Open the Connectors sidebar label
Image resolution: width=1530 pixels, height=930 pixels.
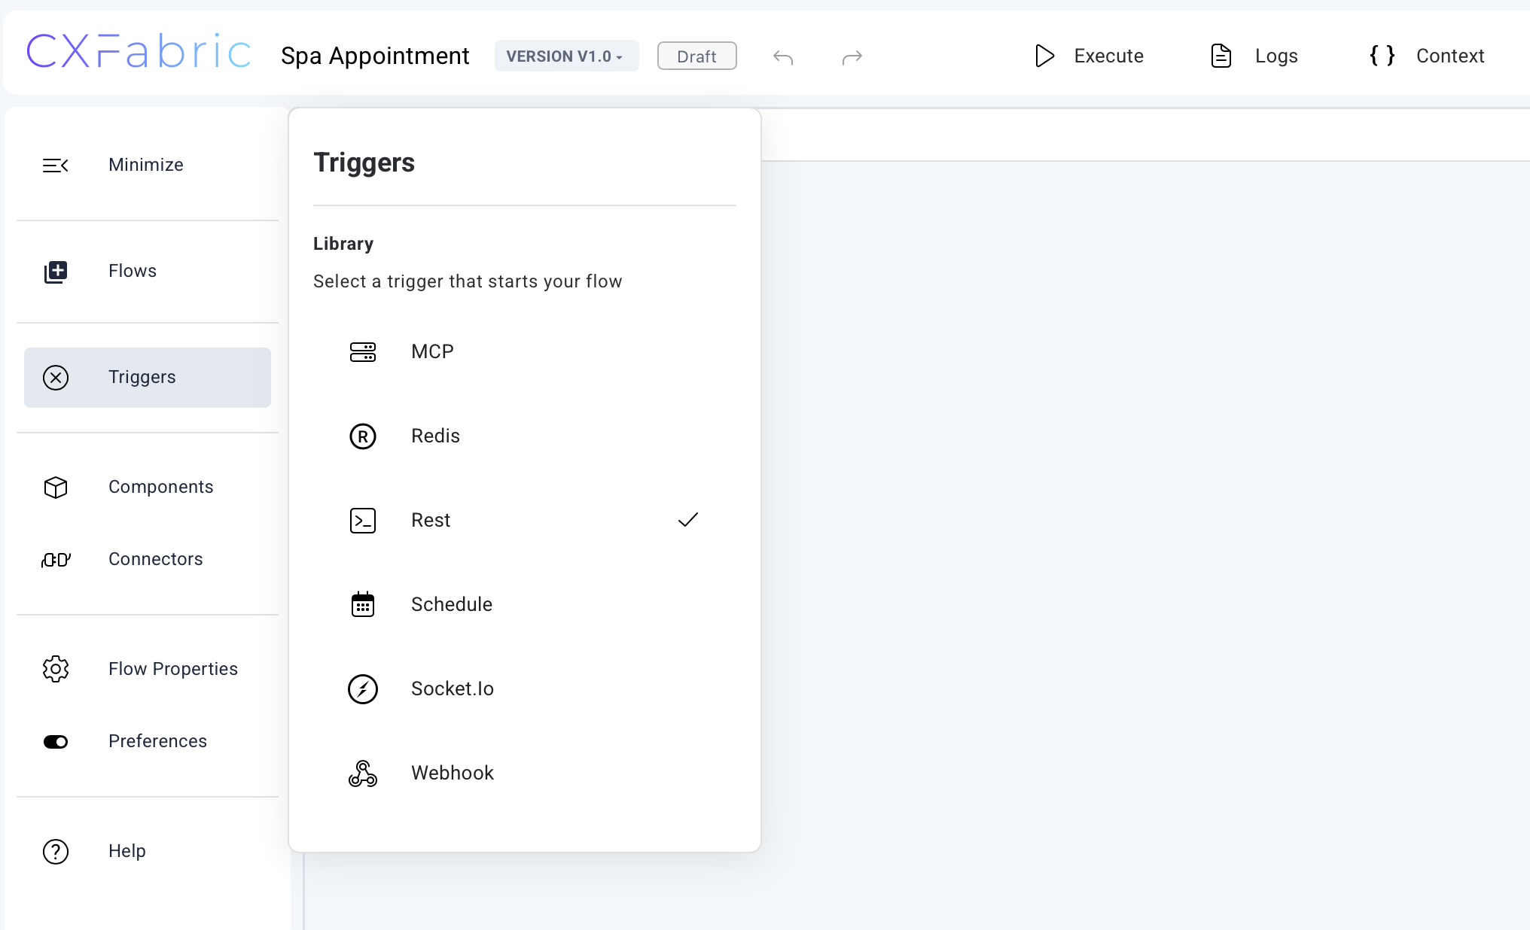click(156, 559)
